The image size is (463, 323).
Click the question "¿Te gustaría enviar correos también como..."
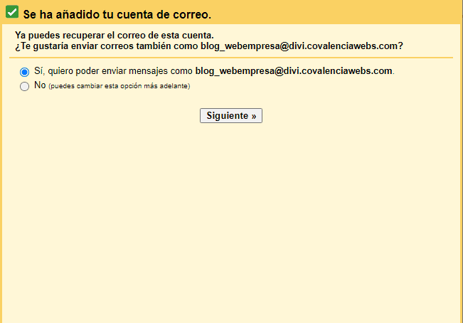209,46
